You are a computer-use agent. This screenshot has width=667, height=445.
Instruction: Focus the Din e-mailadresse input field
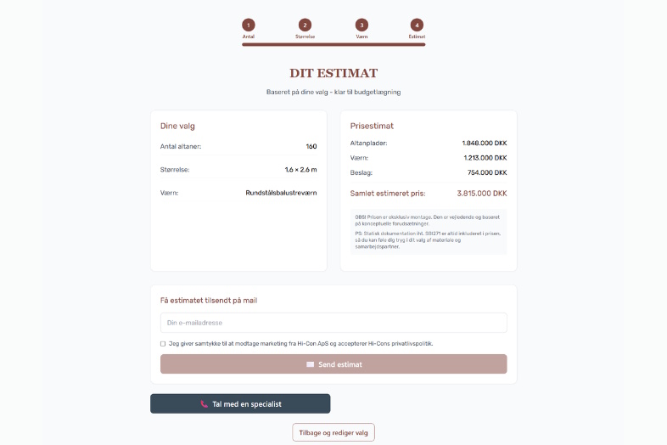pos(333,323)
